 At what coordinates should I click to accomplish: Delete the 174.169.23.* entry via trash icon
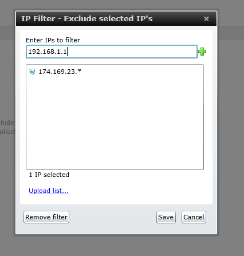coord(32,72)
